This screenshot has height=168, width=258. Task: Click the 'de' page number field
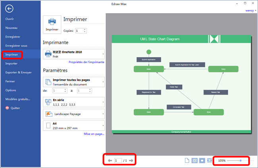(58, 91)
